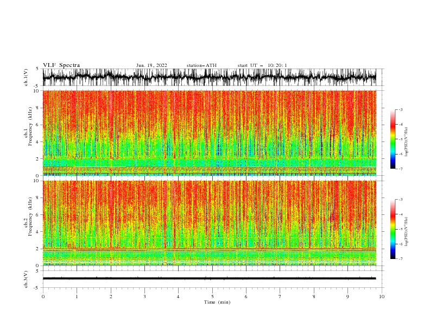
Task: Click the "VLF Spectra" title text
Action: coord(61,65)
